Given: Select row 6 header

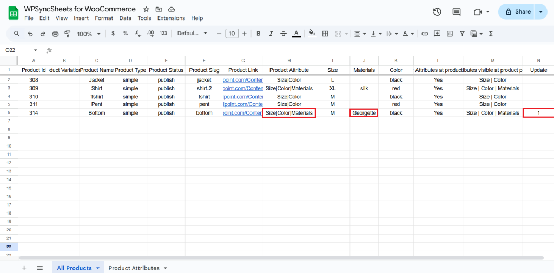Looking at the screenshot, I should point(9,112).
